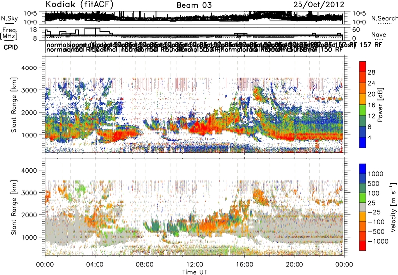Image resolution: width=398 pixels, height=275 pixels.
Task: Click the "N.Search" legend label
Action: pos(384,18)
